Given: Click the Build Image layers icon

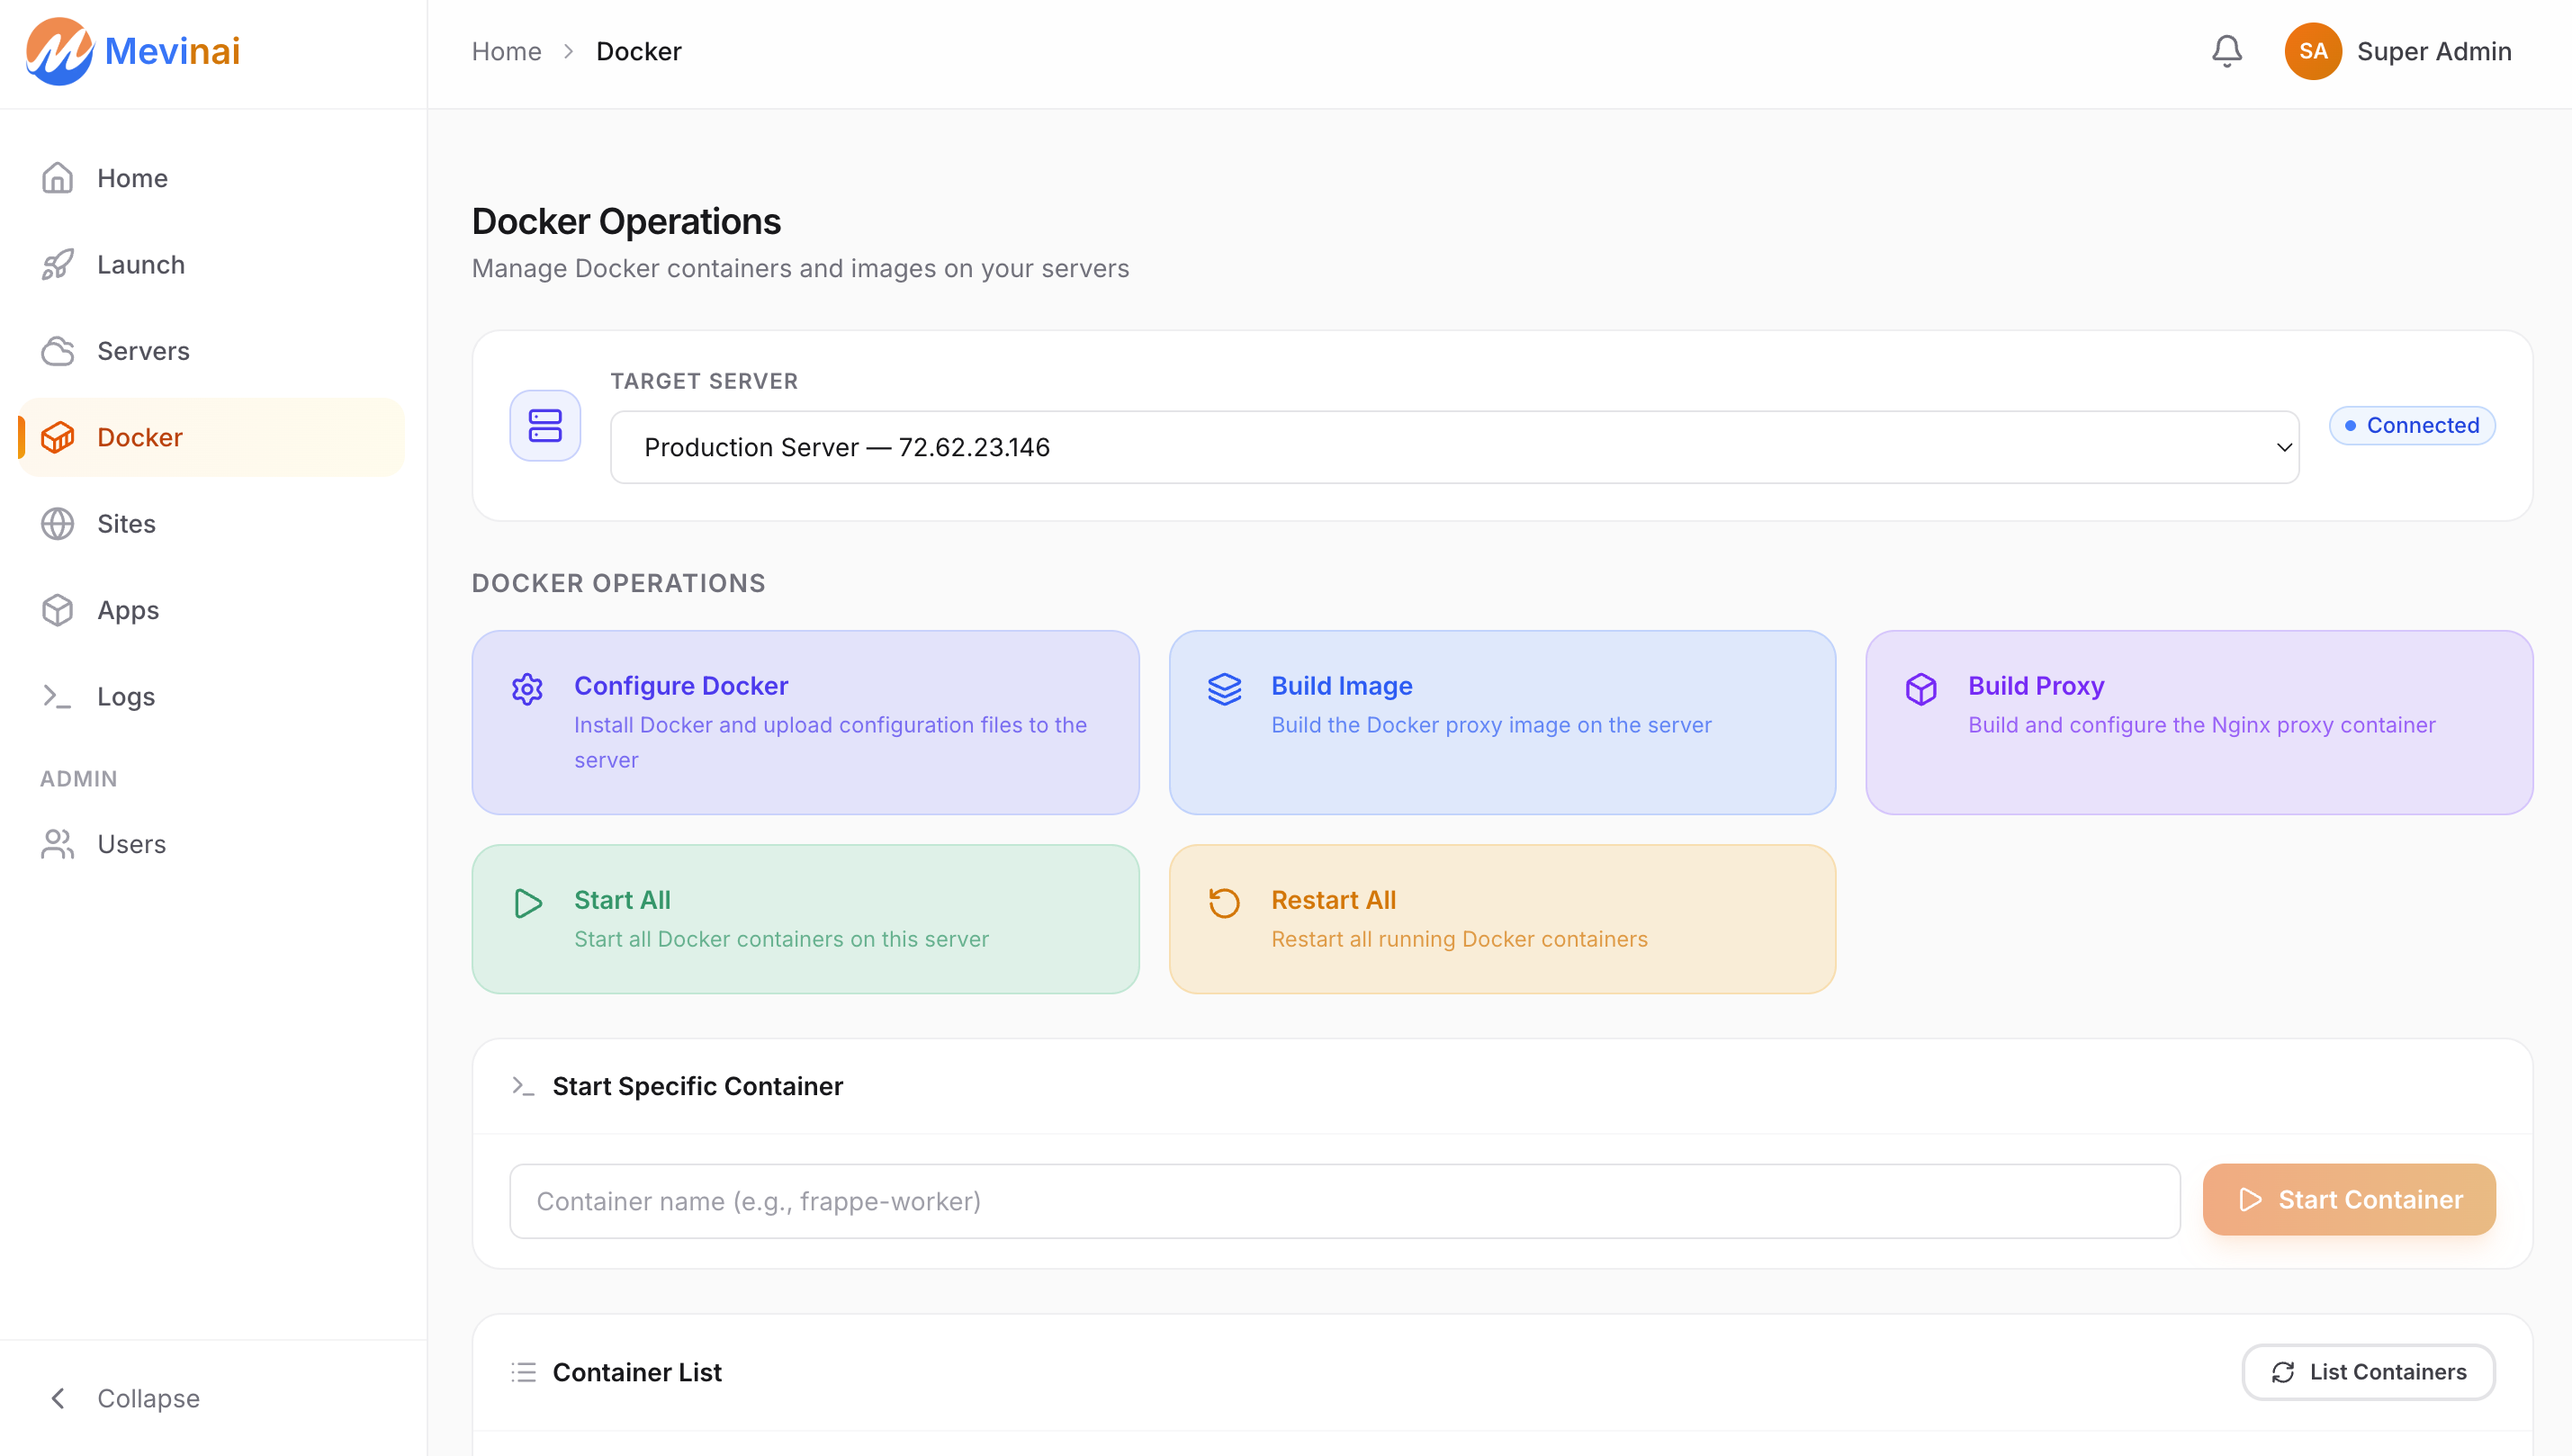Looking at the screenshot, I should tap(1223, 689).
